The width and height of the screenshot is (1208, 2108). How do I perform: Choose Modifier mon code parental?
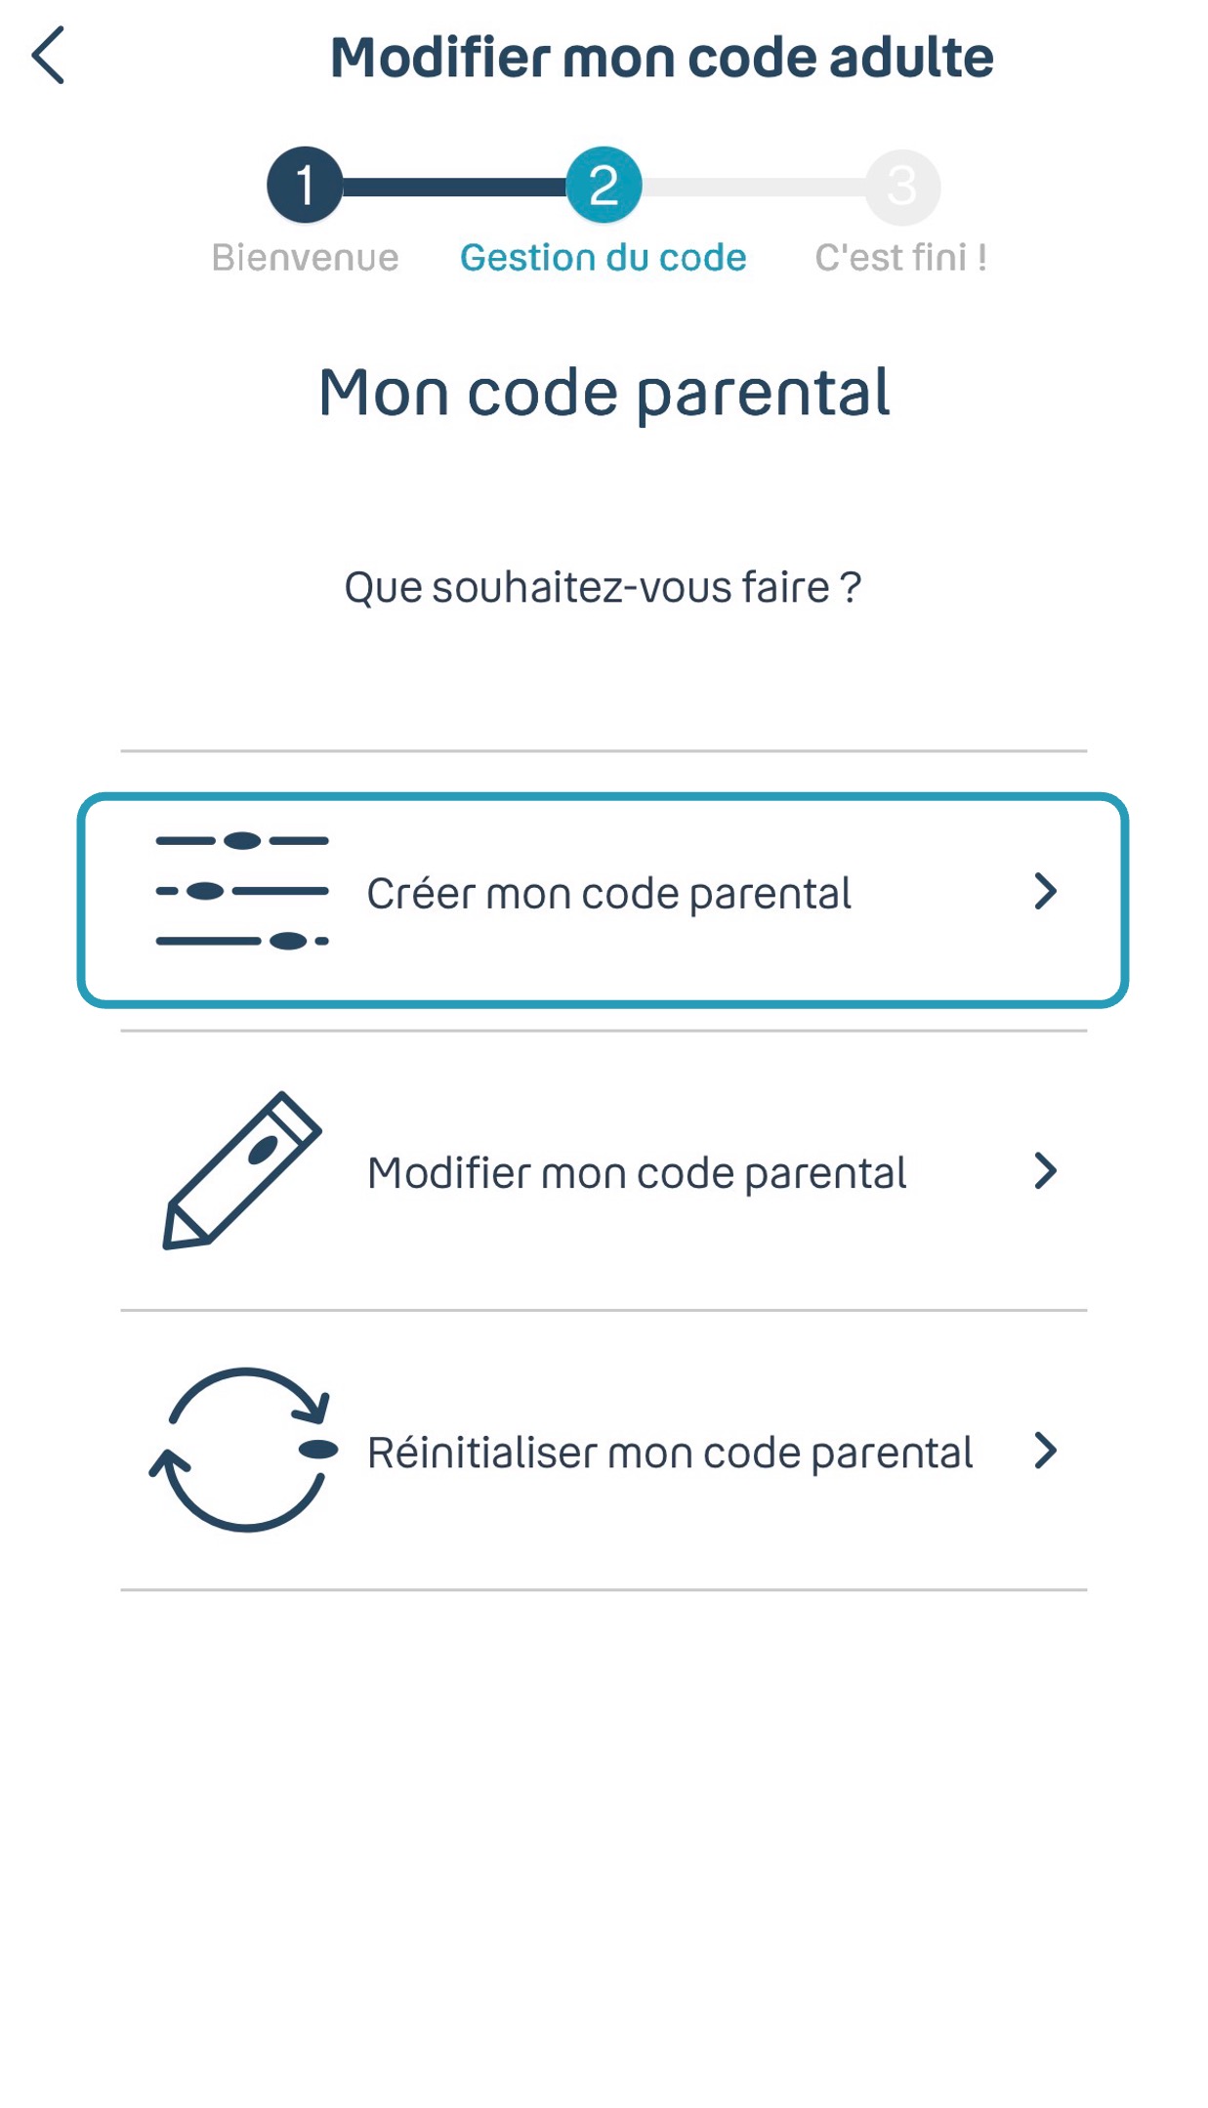[637, 1173]
